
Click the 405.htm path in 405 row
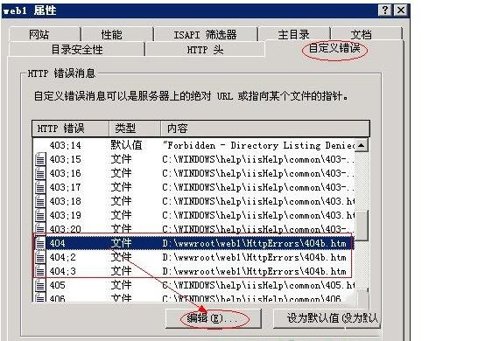click(258, 285)
